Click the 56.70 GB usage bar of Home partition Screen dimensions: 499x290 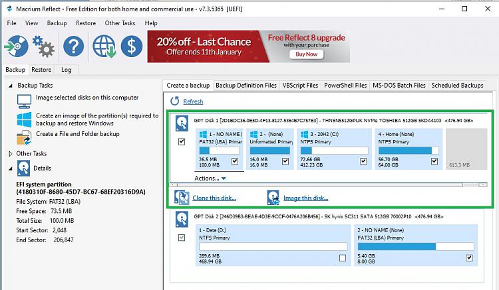(409, 151)
